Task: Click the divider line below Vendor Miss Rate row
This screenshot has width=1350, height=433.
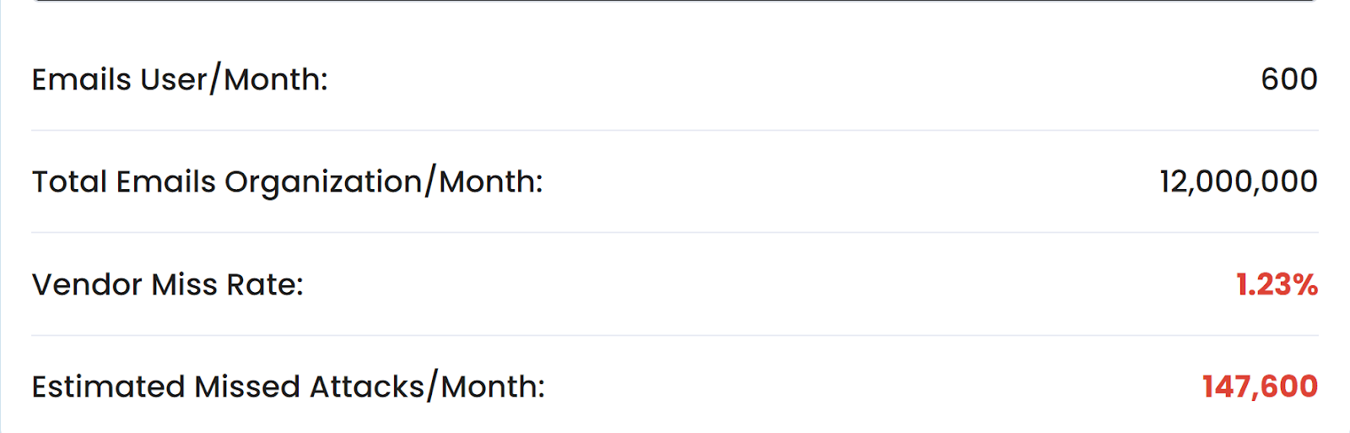Action: 675,335
